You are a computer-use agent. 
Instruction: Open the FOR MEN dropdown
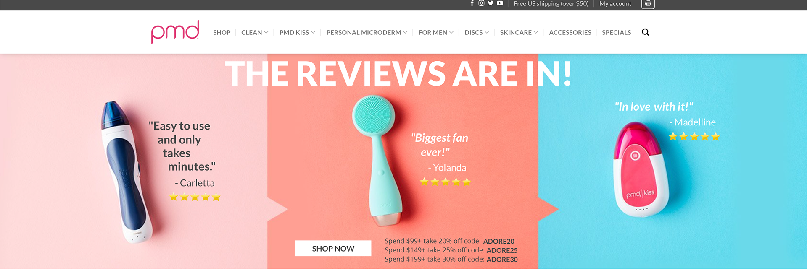(x=436, y=33)
